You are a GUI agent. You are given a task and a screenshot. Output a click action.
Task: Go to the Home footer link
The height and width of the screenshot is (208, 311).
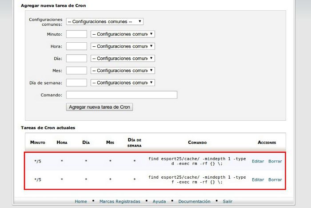[81, 201]
